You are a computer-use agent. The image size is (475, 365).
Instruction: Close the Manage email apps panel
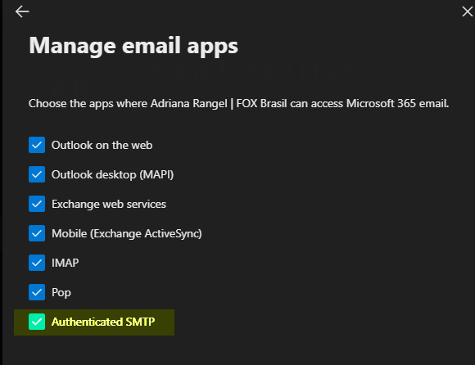click(468, 11)
